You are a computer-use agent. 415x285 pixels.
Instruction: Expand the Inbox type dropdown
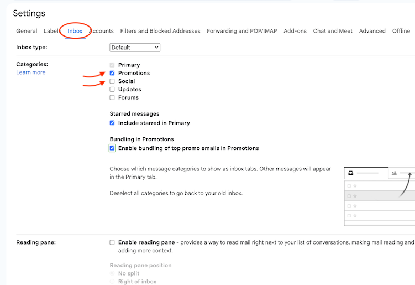(x=135, y=48)
